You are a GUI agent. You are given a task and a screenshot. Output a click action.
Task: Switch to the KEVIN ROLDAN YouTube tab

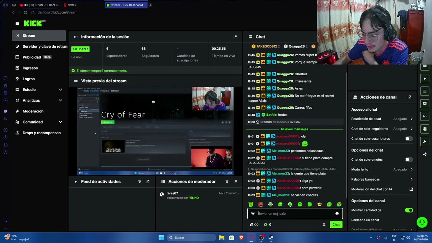click(x=39, y=5)
